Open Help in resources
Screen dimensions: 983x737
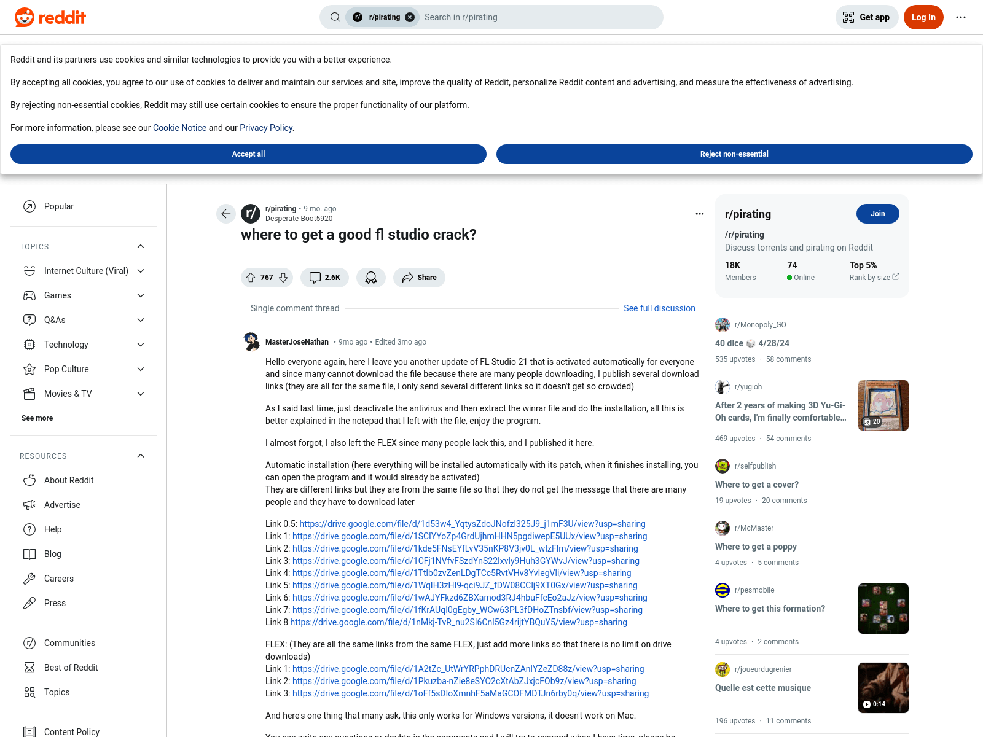tap(84, 529)
